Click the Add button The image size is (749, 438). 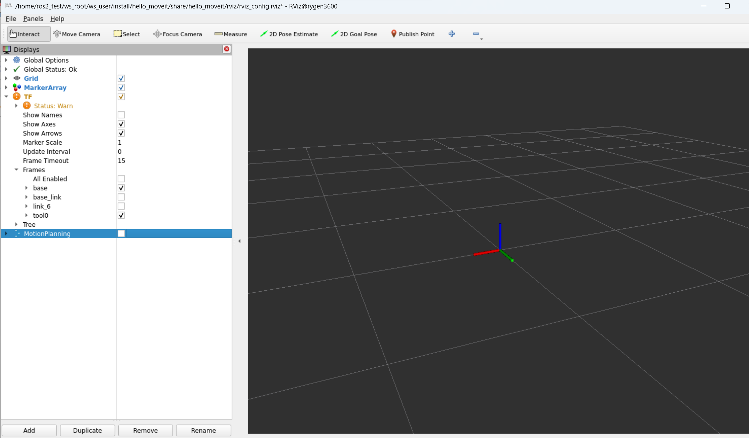(29, 430)
